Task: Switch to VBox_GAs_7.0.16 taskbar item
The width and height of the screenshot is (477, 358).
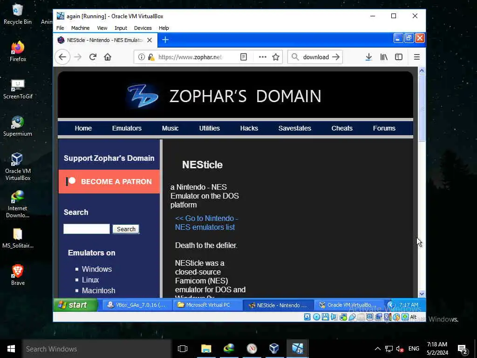Action: click(137, 305)
